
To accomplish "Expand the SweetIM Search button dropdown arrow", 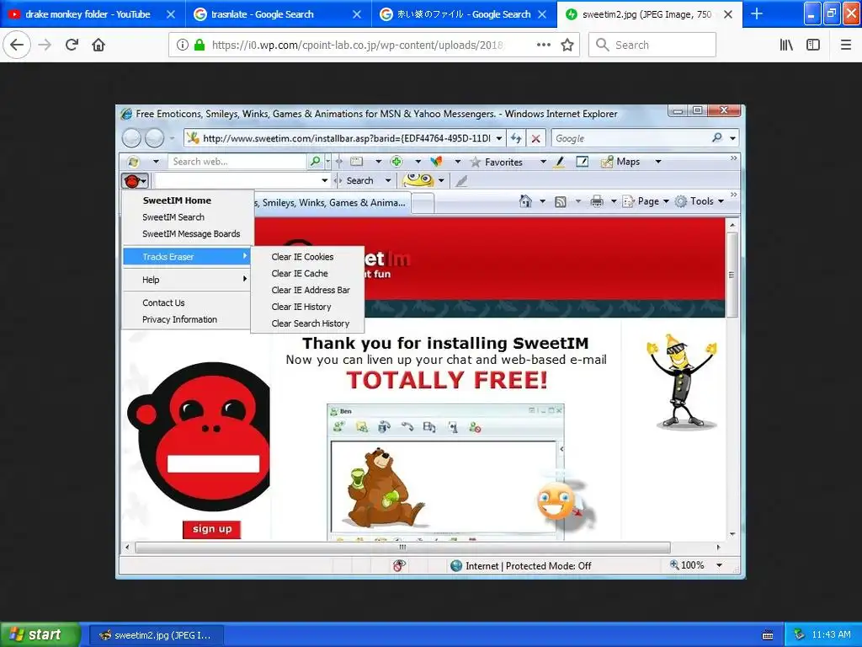I will click(x=388, y=180).
